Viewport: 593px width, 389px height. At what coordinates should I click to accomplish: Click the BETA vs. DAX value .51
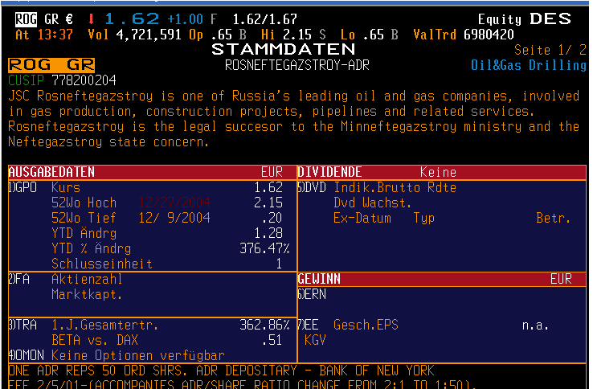tap(272, 340)
